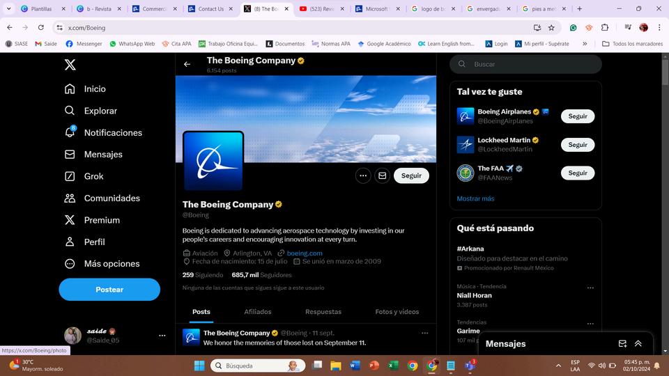Open Windows Start menu
This screenshot has width=669, height=376.
click(x=199, y=366)
